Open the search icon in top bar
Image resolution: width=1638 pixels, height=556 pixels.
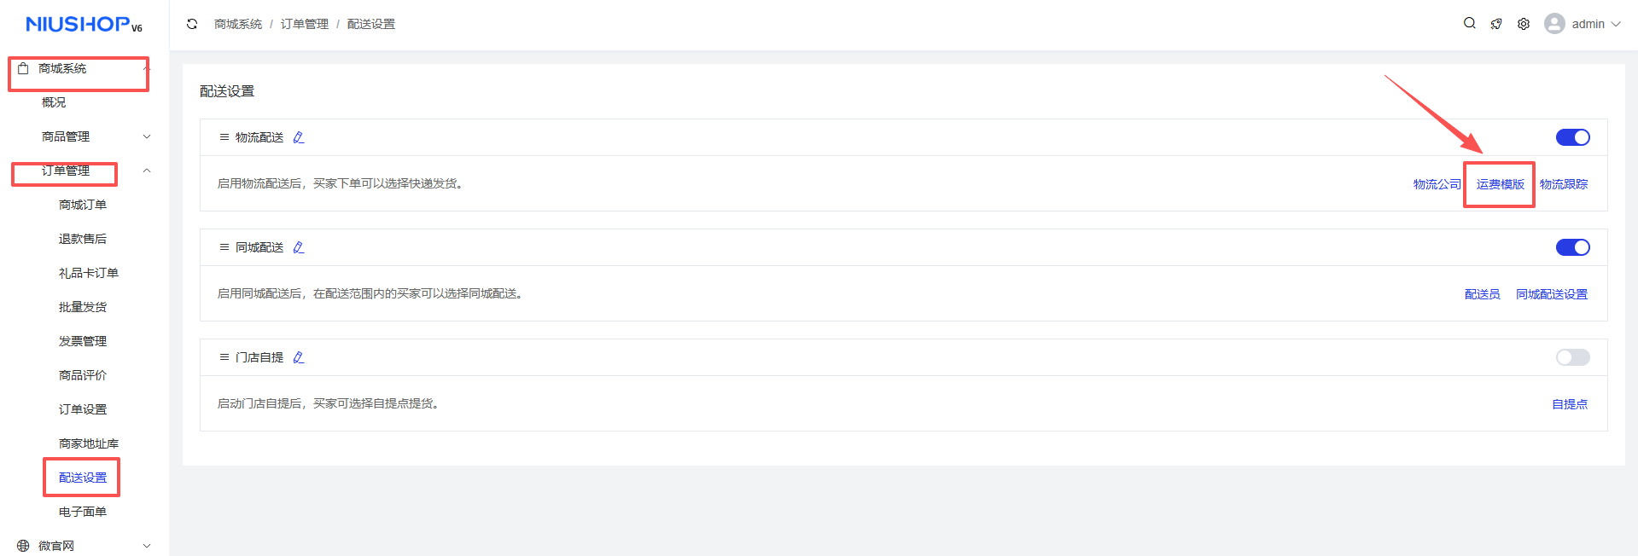(x=1469, y=23)
